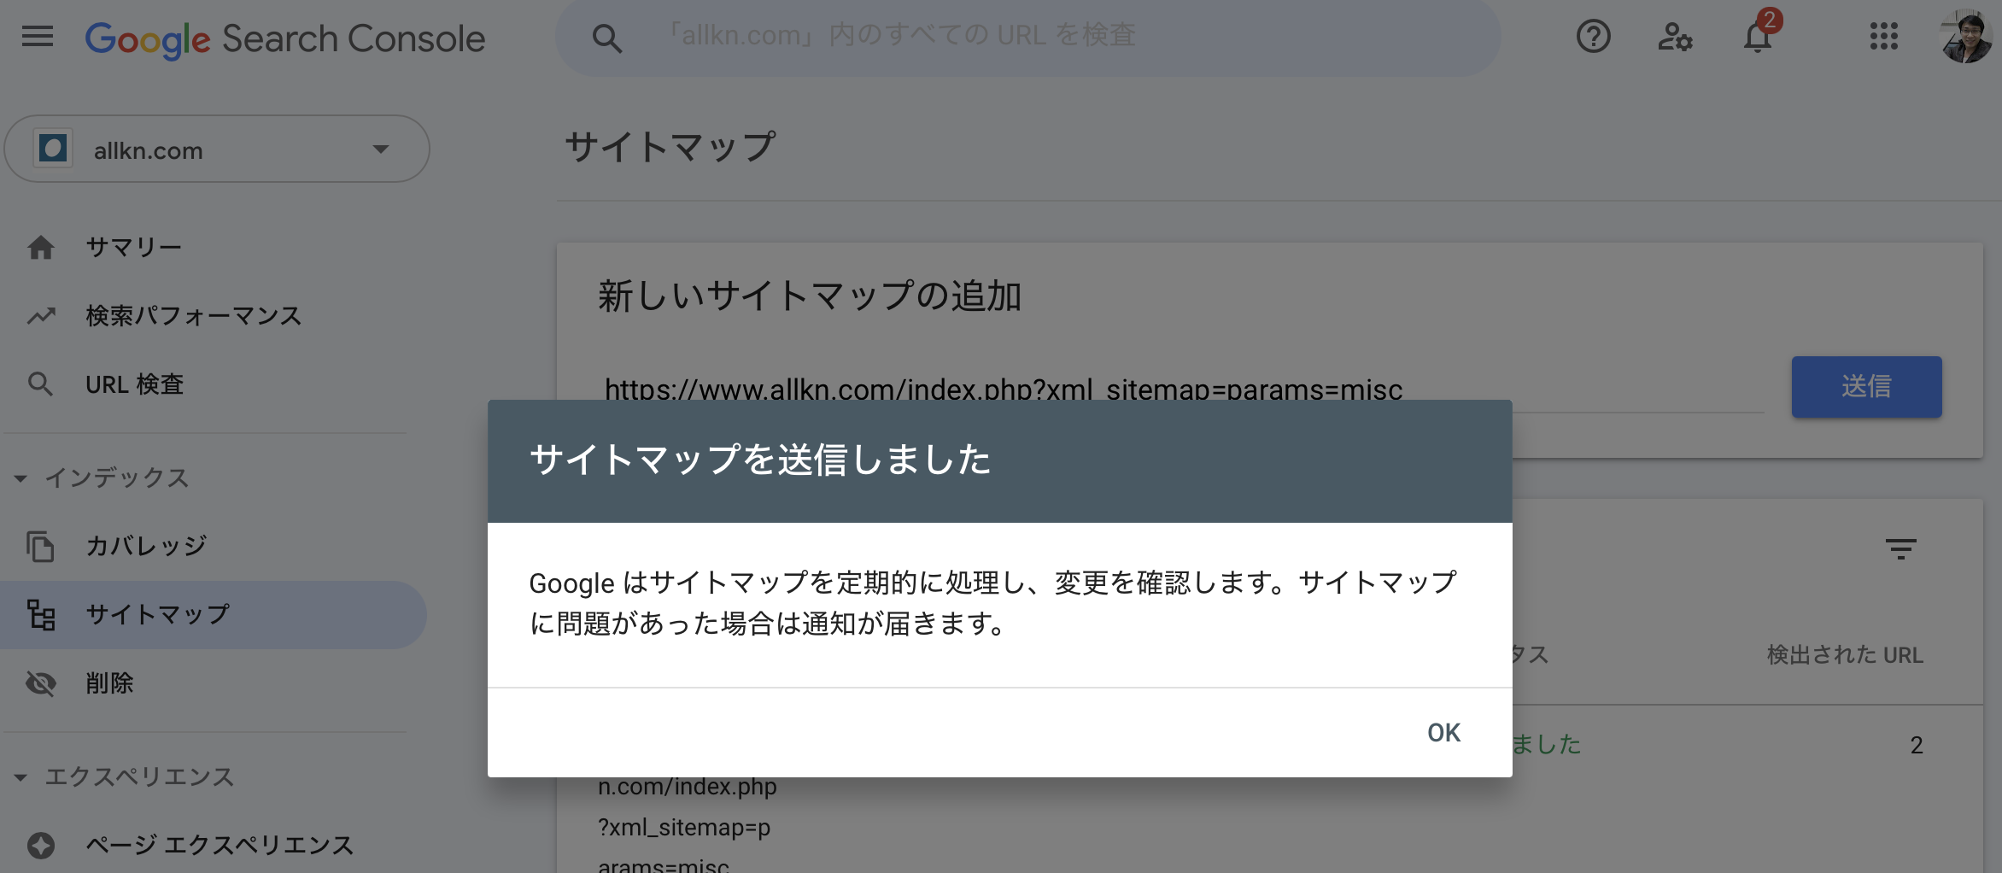Click the detected URL count 2
The height and width of the screenshot is (873, 2002).
(1917, 745)
